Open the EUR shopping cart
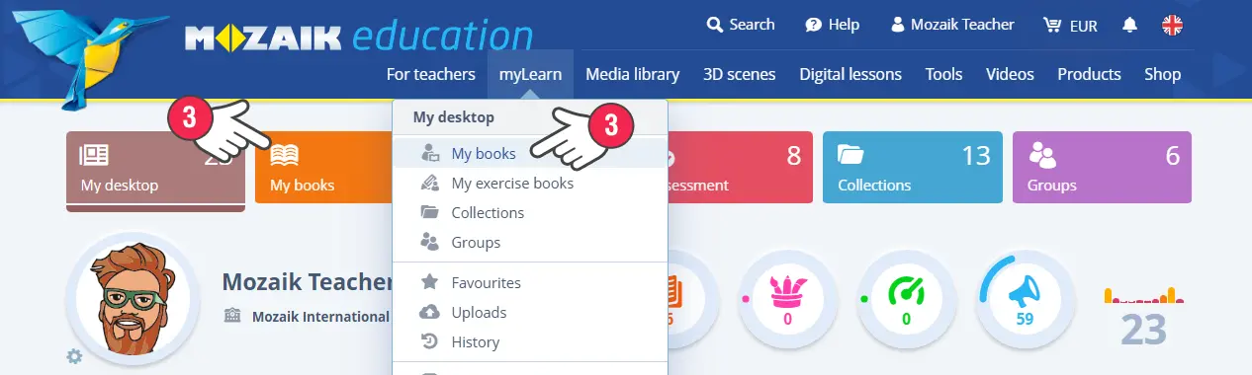Screen dimensions: 1252x375 pos(1070,26)
